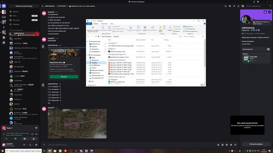Open attach file plus button in message box
The height and width of the screenshot is (153, 273).
(x=44, y=144)
